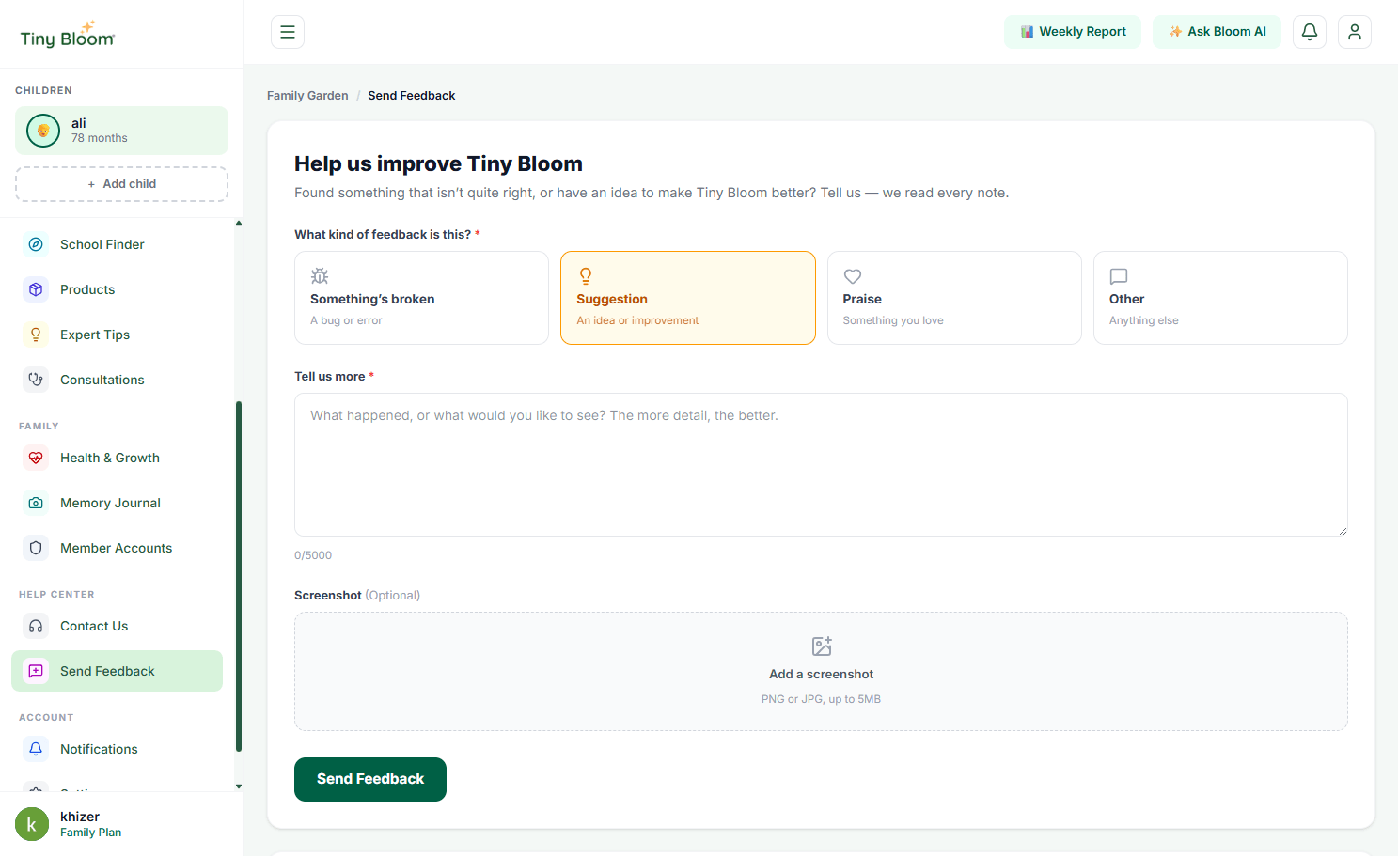This screenshot has height=856, width=1398.
Task: Select the Something's broken feedback type
Action: (421, 298)
